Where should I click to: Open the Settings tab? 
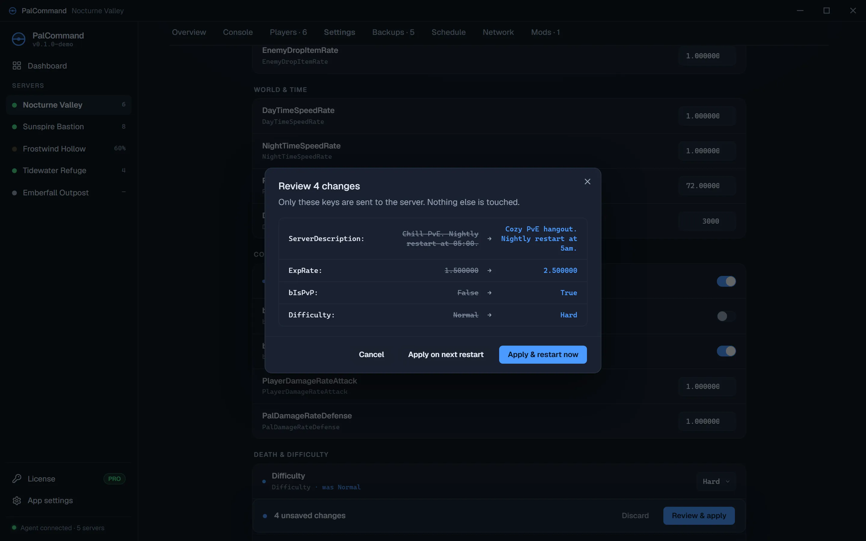click(x=339, y=32)
